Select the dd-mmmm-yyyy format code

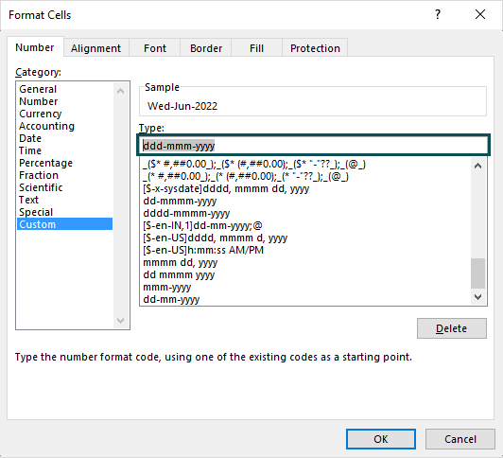[x=305, y=201]
